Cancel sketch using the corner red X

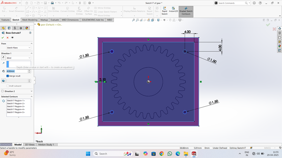[x=274, y=29]
